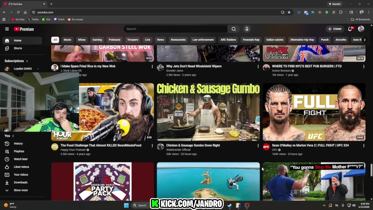
Task: Show hidden system tray icons
Action: point(324,205)
